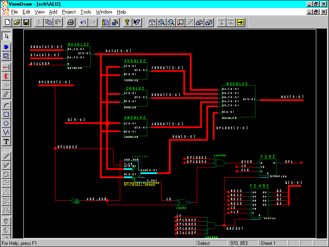Expand the Window menu
The width and height of the screenshot is (329, 247).
104,12
